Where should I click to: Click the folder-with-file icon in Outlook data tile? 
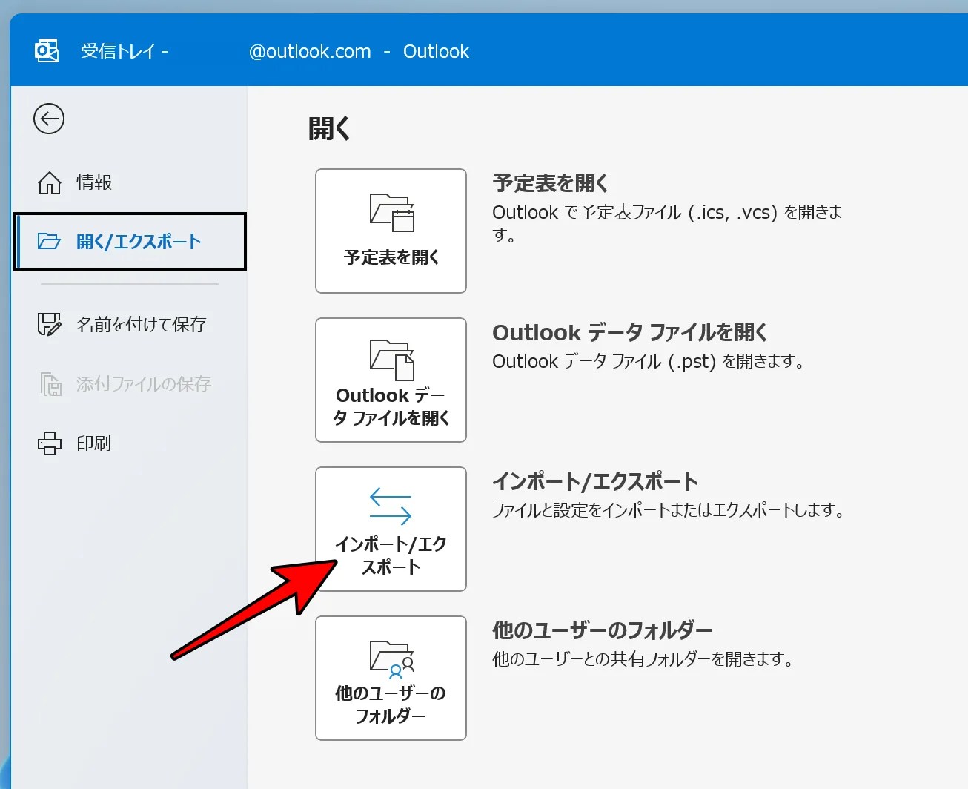click(392, 360)
